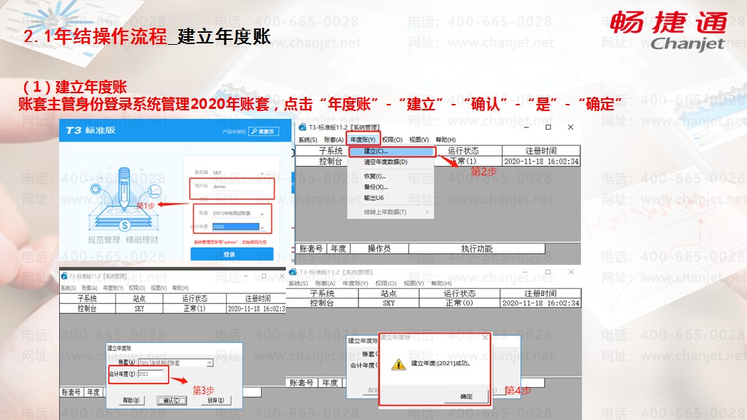Click the 执行功能 column header in the top-right window
This screenshot has height=420, width=747.
pyautogui.click(x=476, y=248)
